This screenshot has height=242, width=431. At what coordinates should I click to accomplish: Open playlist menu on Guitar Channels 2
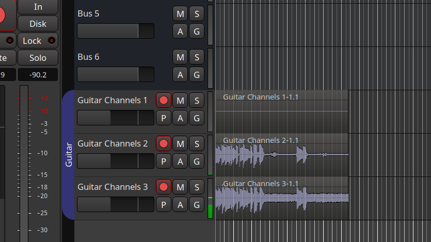pyautogui.click(x=164, y=161)
